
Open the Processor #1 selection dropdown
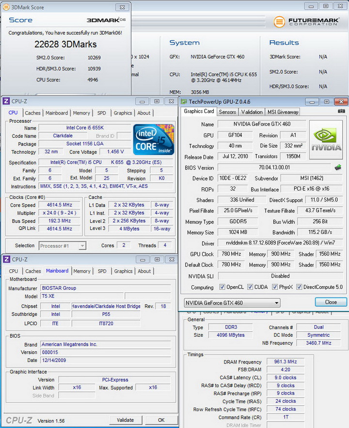pos(63,246)
